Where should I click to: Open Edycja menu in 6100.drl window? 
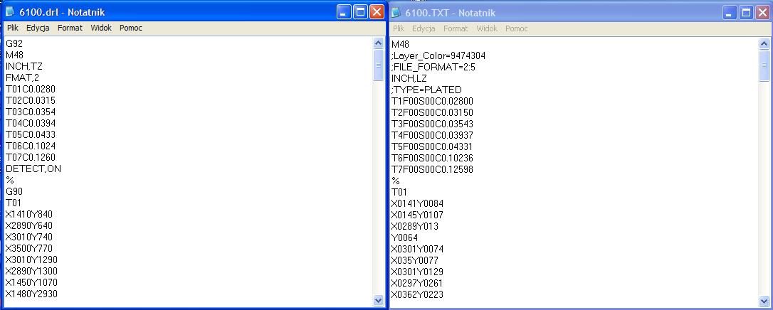click(x=38, y=28)
